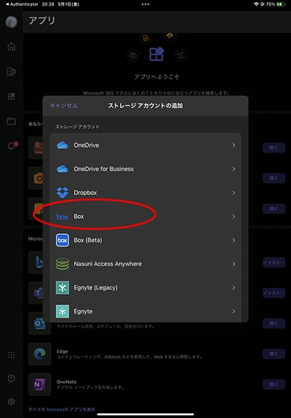Tap the install (インスト…) button beside Teams
This screenshot has width=291, height=418.
click(x=274, y=293)
